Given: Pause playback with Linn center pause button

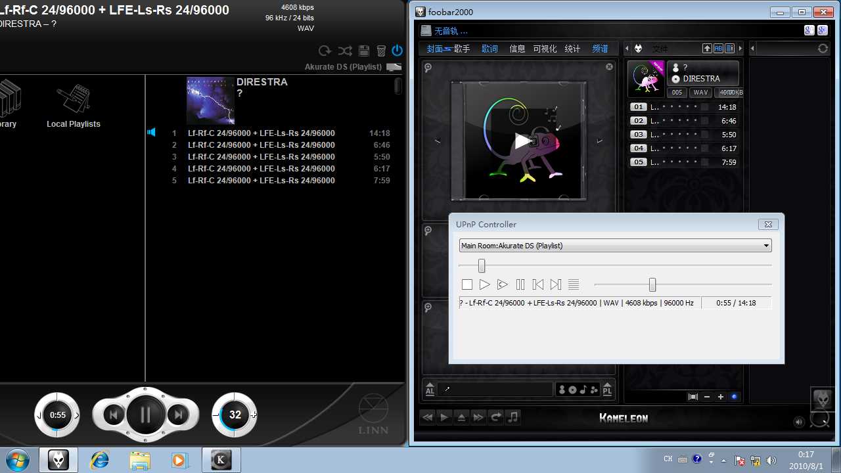Looking at the screenshot, I should tap(145, 415).
